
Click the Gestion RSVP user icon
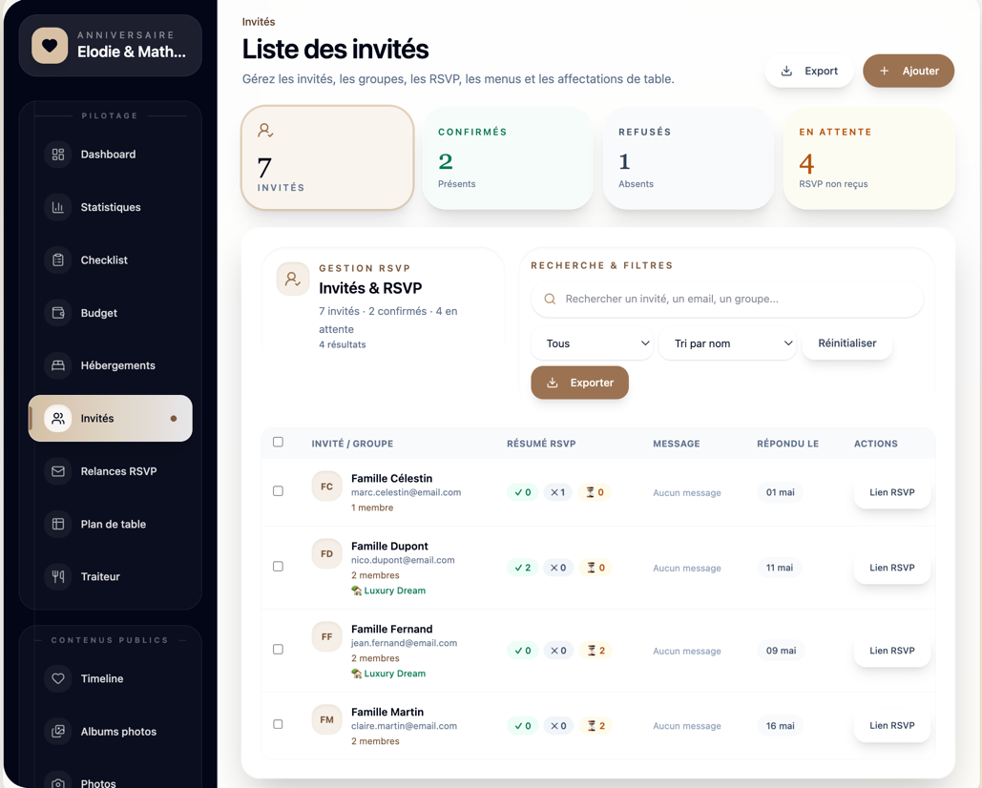(x=292, y=279)
